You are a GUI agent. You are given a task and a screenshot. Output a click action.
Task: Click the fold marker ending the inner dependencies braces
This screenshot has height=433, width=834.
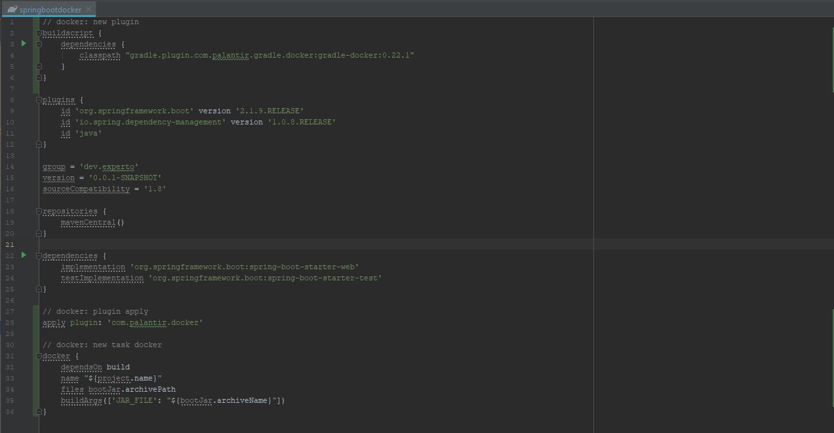tap(38, 66)
